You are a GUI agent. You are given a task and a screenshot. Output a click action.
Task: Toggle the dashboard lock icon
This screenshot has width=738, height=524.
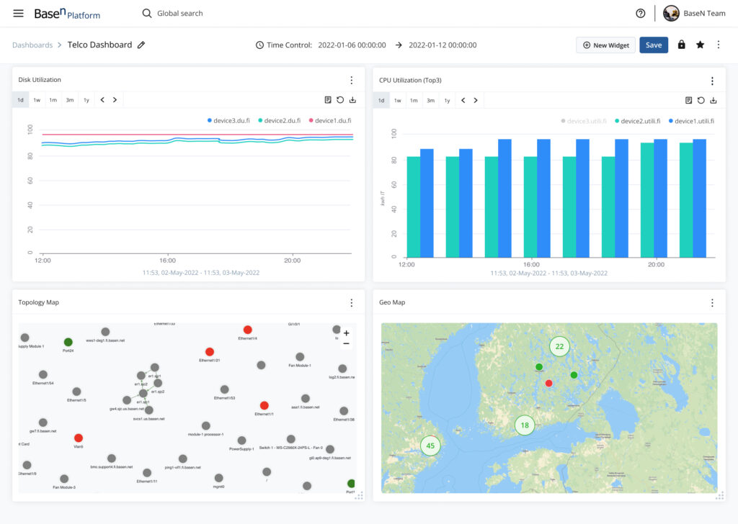(x=681, y=45)
